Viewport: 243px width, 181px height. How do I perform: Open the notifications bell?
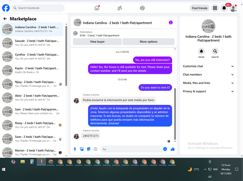click(224, 8)
